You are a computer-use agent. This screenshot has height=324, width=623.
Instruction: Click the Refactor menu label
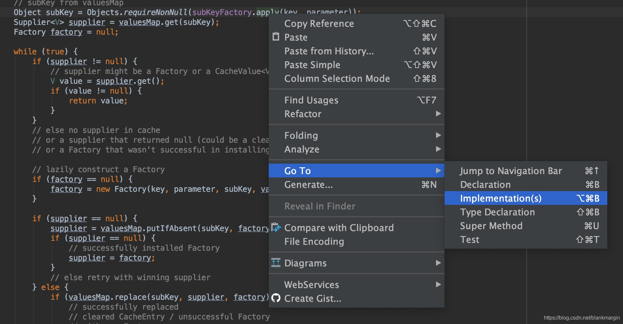[303, 114]
